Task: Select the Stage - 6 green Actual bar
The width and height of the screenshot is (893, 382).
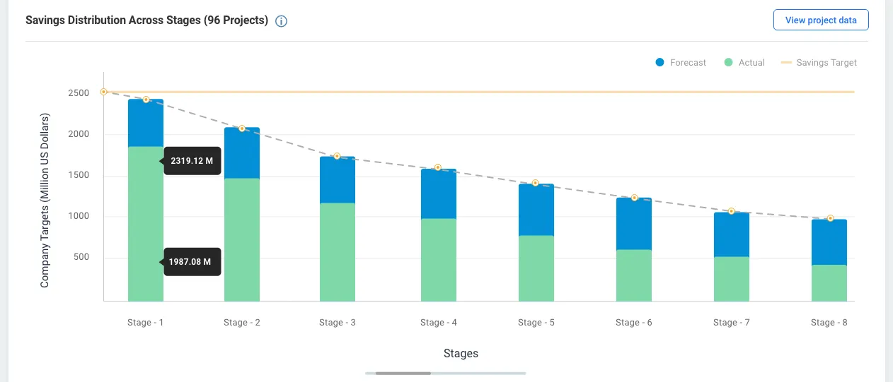Action: pos(634,275)
